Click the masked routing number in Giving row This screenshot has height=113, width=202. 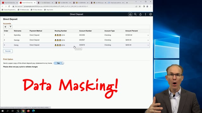pos(60,45)
